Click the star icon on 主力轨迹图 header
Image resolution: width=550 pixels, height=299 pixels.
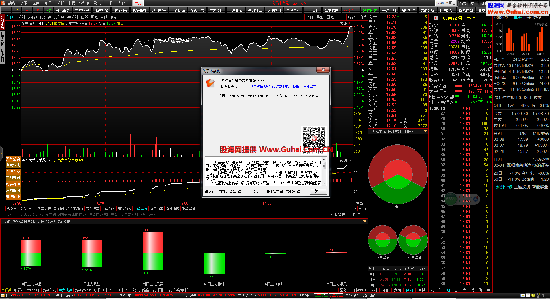click(364, 221)
